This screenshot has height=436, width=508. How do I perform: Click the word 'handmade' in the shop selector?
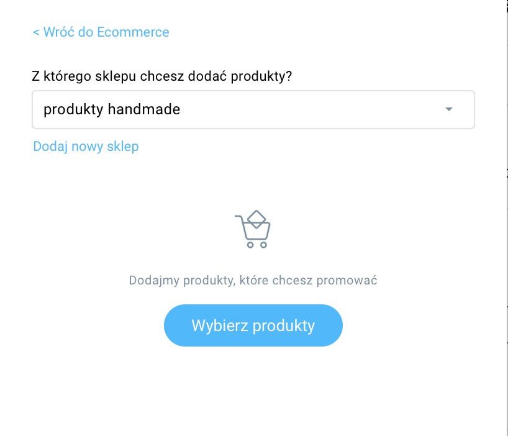point(144,109)
